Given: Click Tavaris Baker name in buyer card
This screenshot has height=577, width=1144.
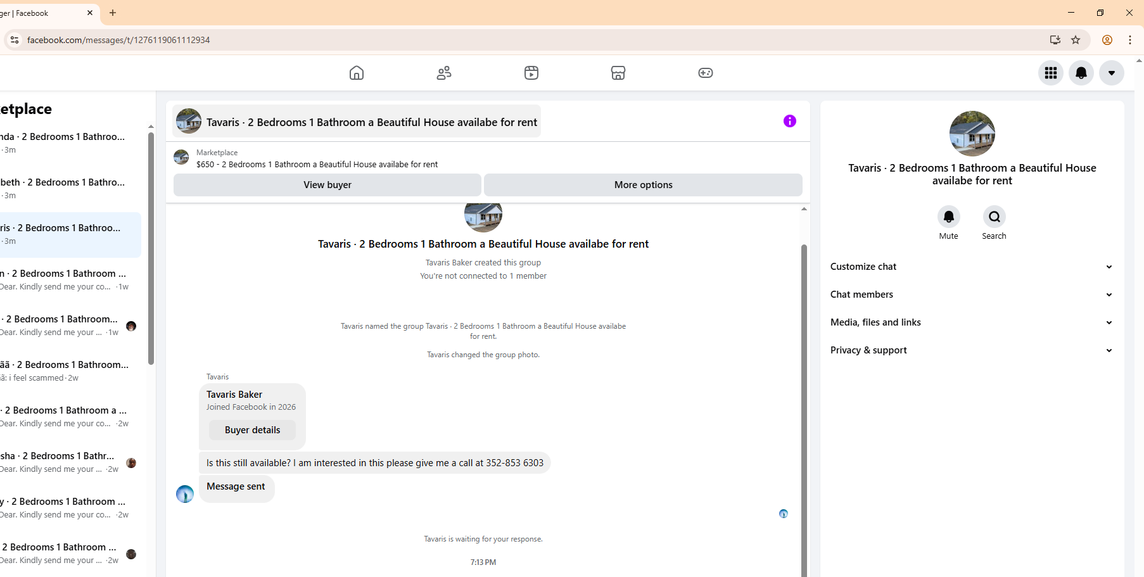Looking at the screenshot, I should [234, 395].
